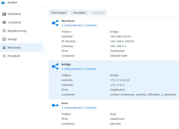Screen dimensions: 179x129
Task: Click the Docker whale icon in title bar
Action: pos(3,3)
